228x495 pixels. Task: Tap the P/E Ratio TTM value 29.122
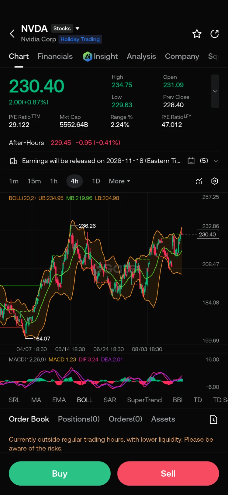pos(19,125)
